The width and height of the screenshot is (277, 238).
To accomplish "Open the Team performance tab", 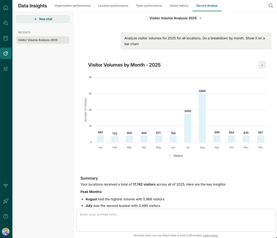I will point(149,6).
